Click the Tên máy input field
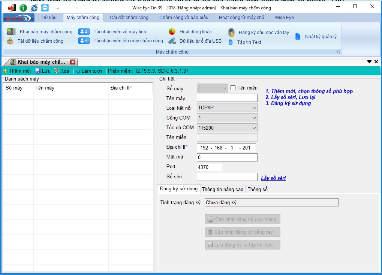This screenshot has height=275, width=382. coord(227,98)
